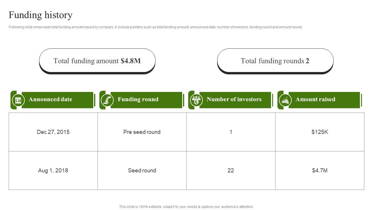Select the $125K amount cell
Viewport: 373px width, 210px height.
[320, 132]
